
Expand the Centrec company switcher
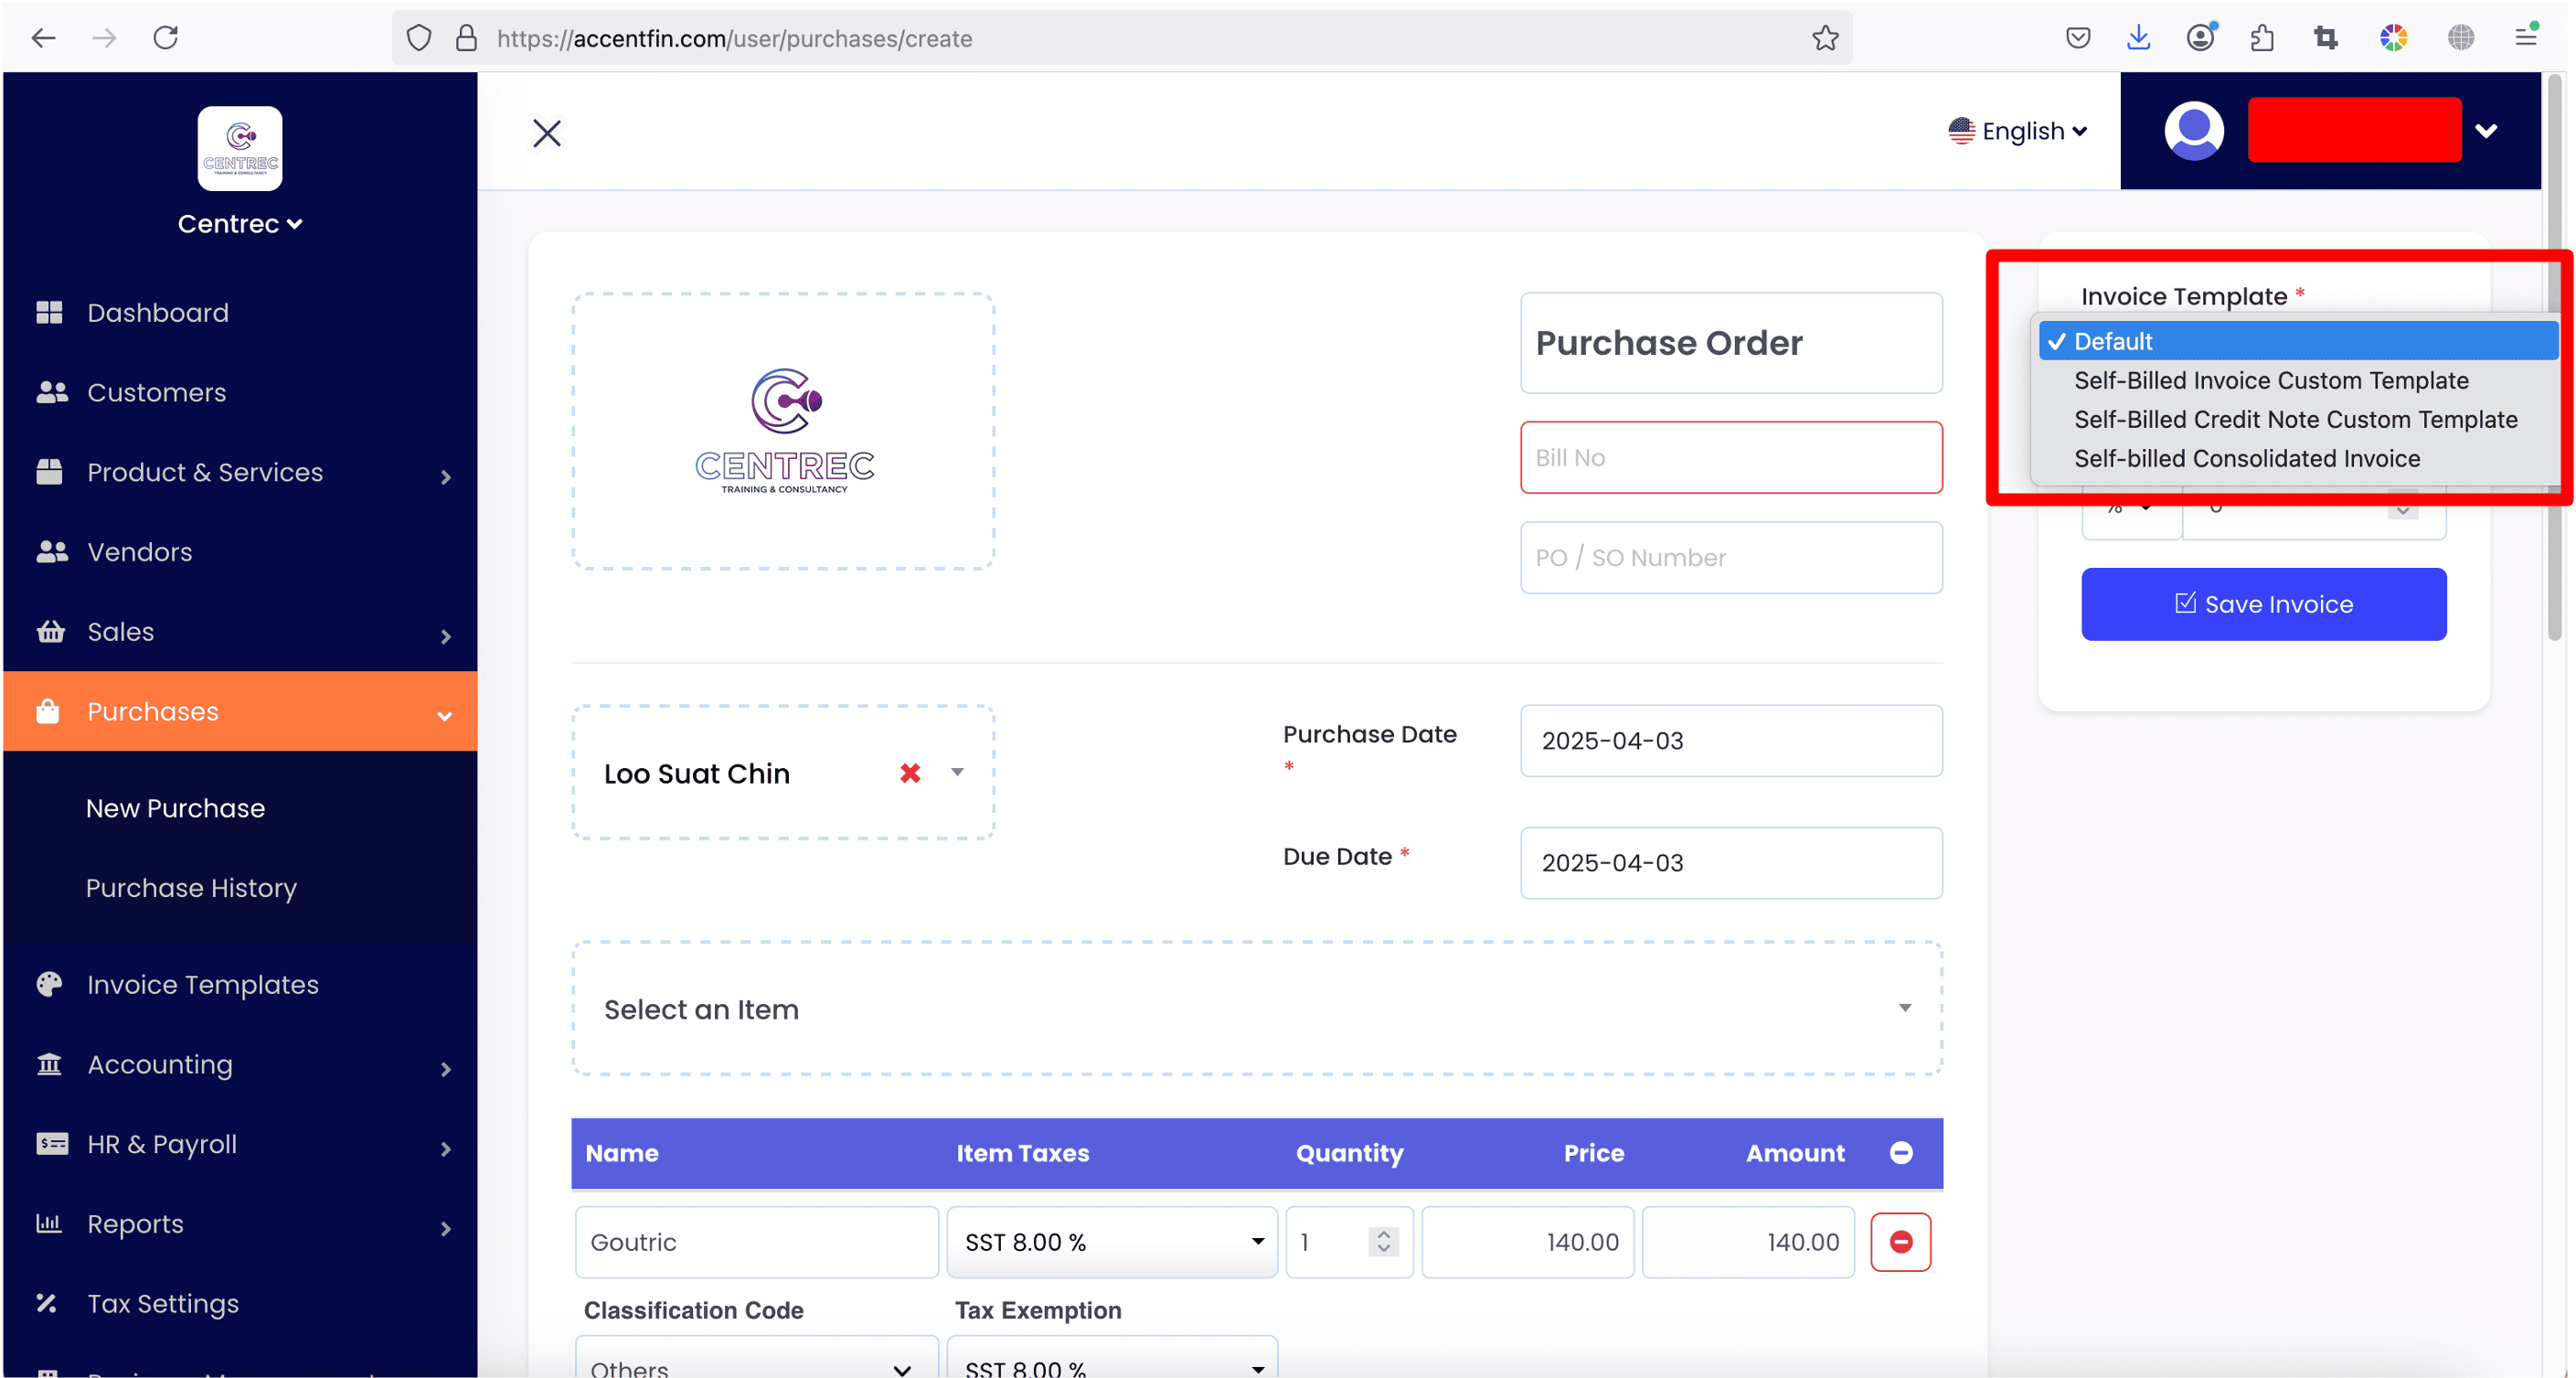click(240, 224)
